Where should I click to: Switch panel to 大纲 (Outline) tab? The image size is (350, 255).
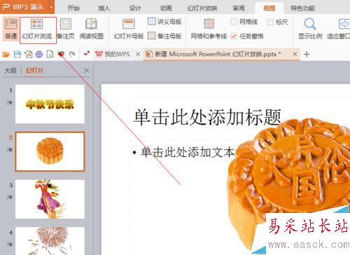tap(10, 70)
